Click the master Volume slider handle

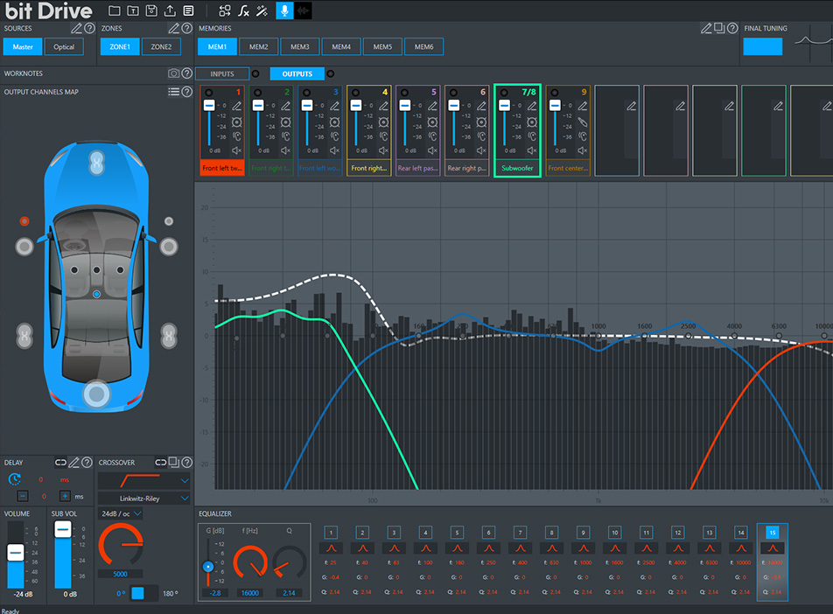coord(16,553)
